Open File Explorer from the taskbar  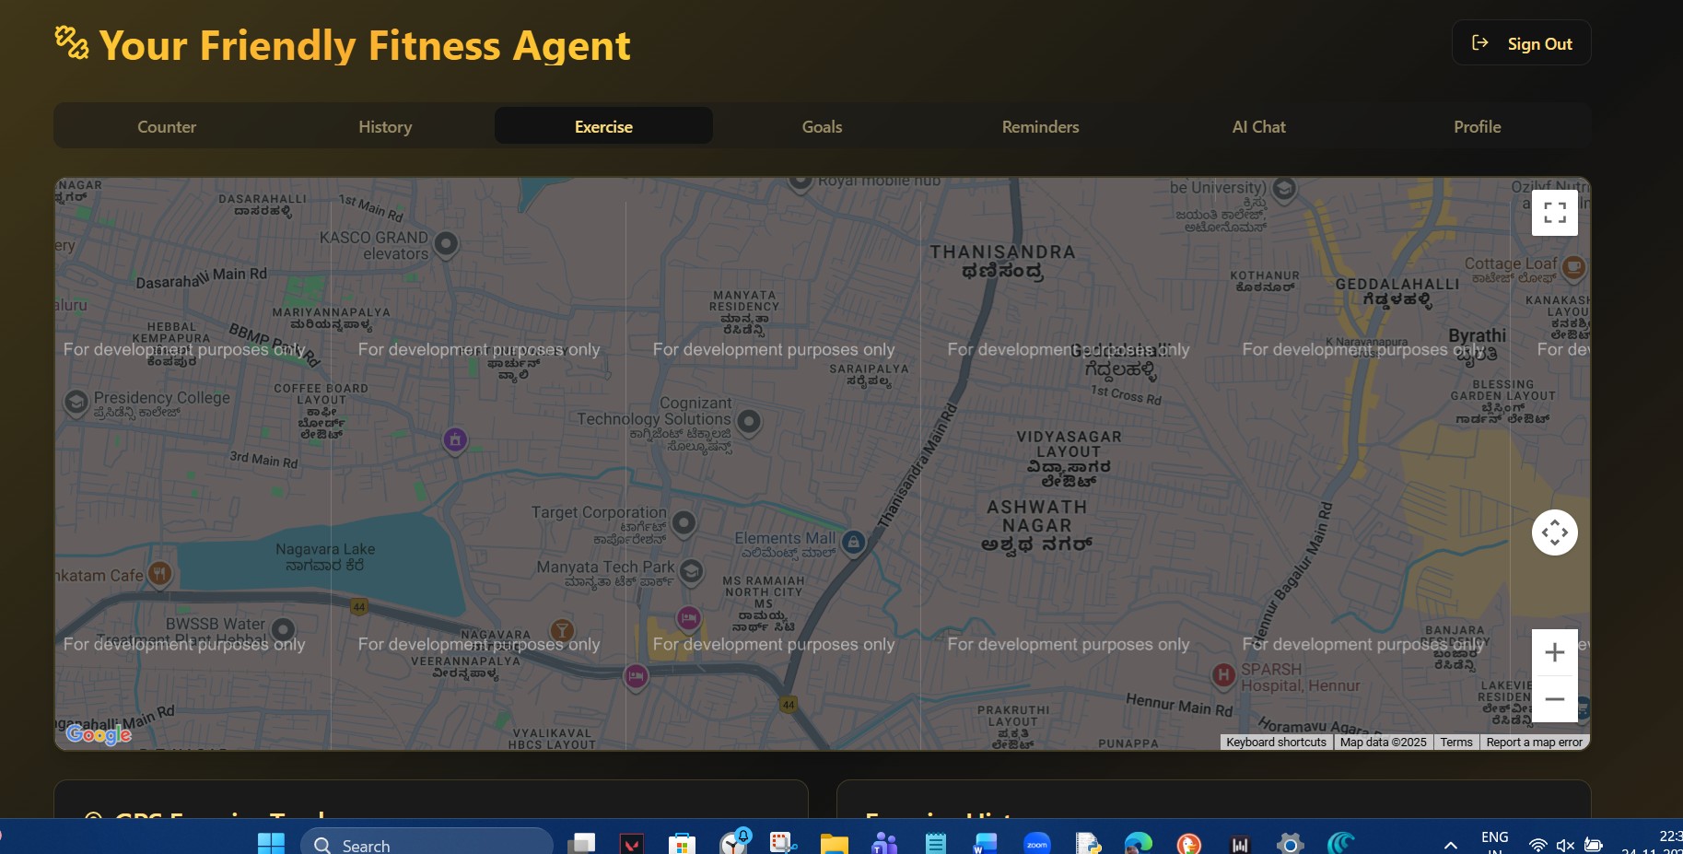click(x=834, y=844)
